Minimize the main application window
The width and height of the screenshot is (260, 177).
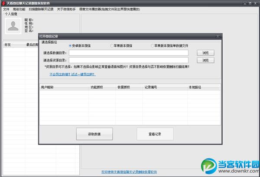tap(245, 3)
